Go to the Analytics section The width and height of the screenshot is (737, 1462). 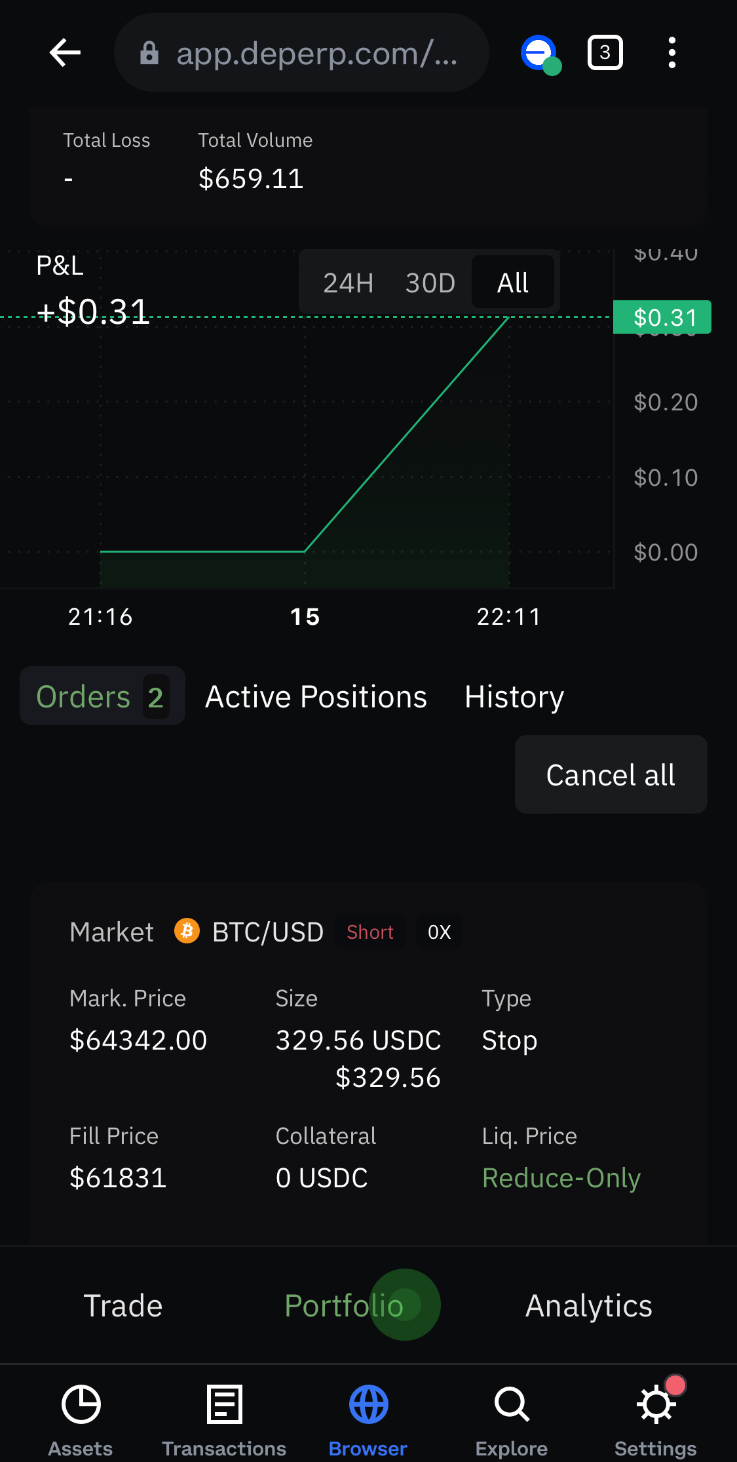(588, 1305)
